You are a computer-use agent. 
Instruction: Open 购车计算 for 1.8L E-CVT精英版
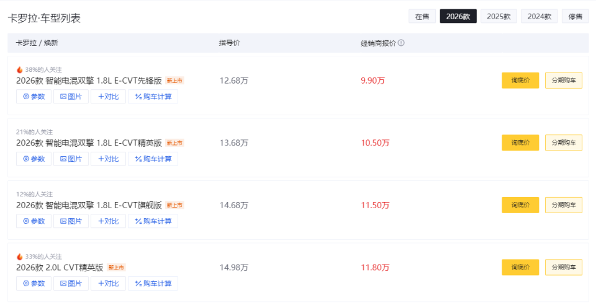coord(153,159)
